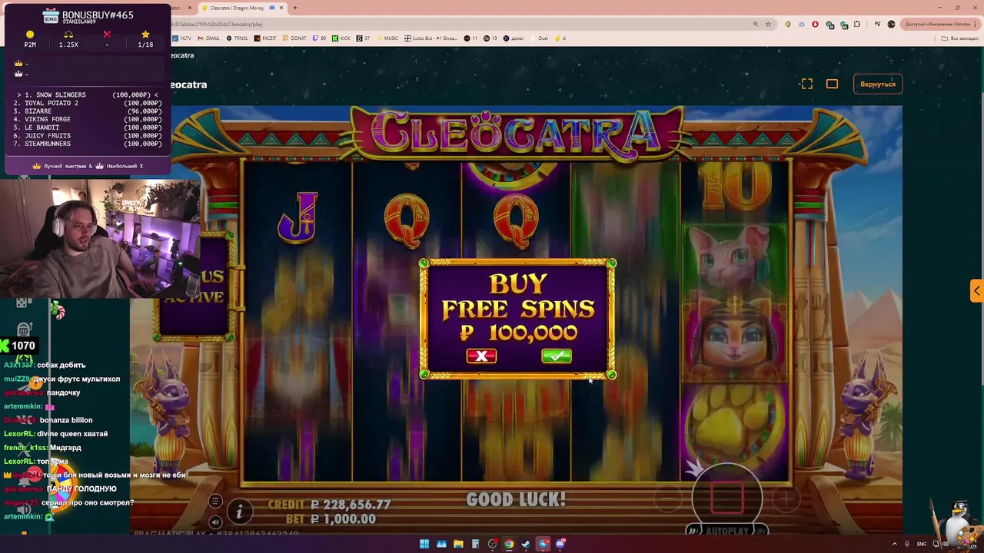Click the Chrome update available button
Screen dimensions: 984x553
click(x=939, y=24)
